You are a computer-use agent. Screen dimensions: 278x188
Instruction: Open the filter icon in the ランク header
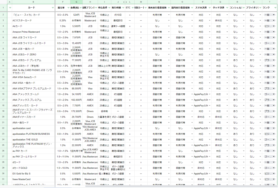[x=275, y=8]
